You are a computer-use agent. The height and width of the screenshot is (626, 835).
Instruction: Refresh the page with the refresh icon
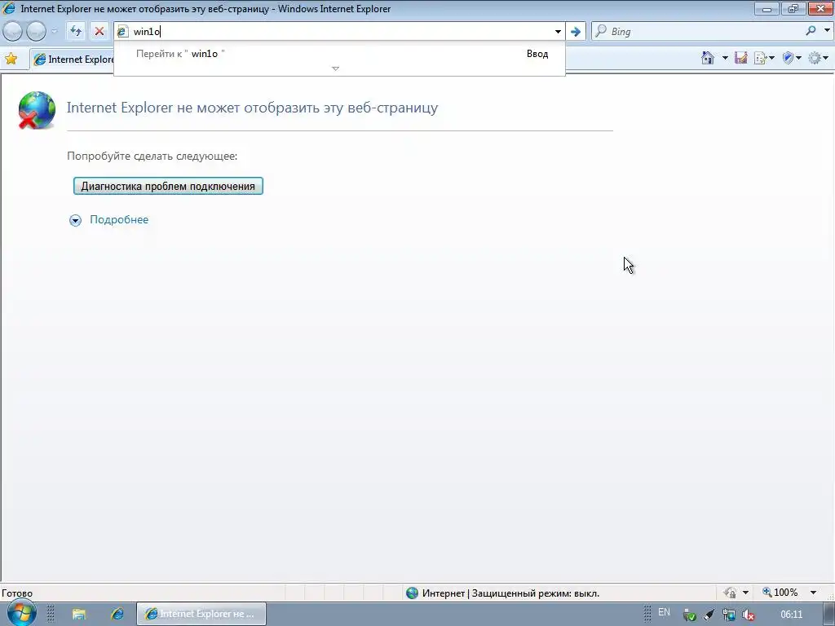coord(76,32)
